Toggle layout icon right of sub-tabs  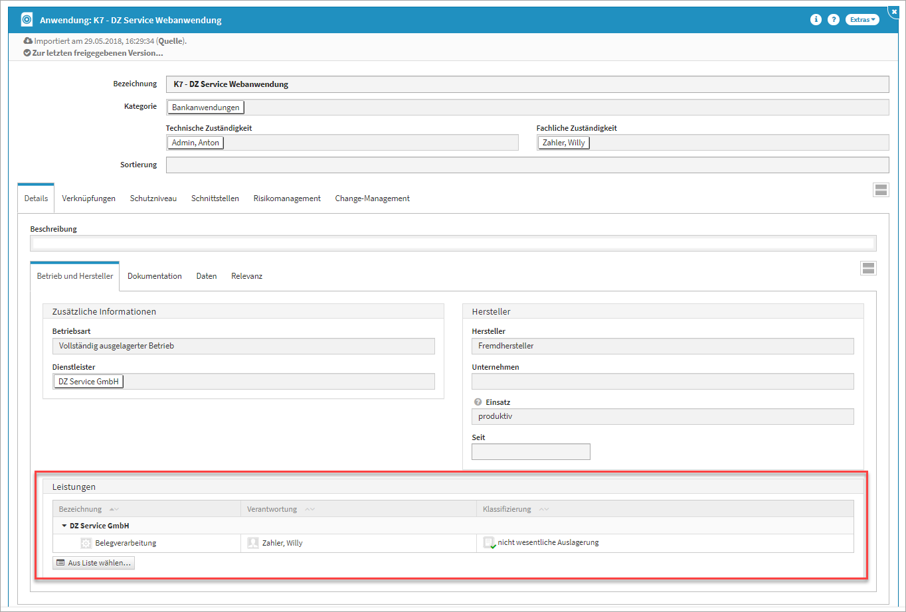click(868, 268)
